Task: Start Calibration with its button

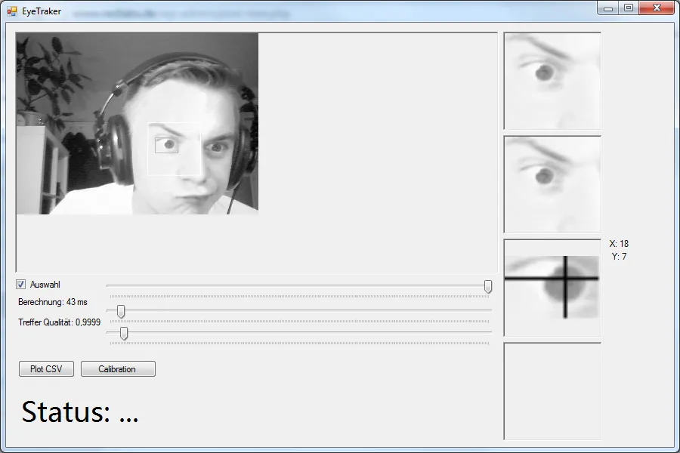Action: click(118, 369)
